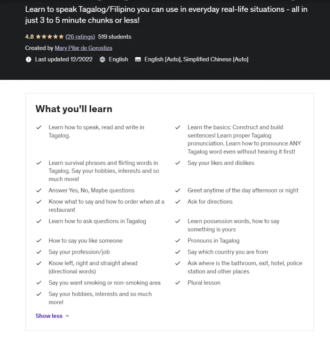Click the last-updated alert badge icon
This screenshot has height=338, width=330.
tap(28, 59)
